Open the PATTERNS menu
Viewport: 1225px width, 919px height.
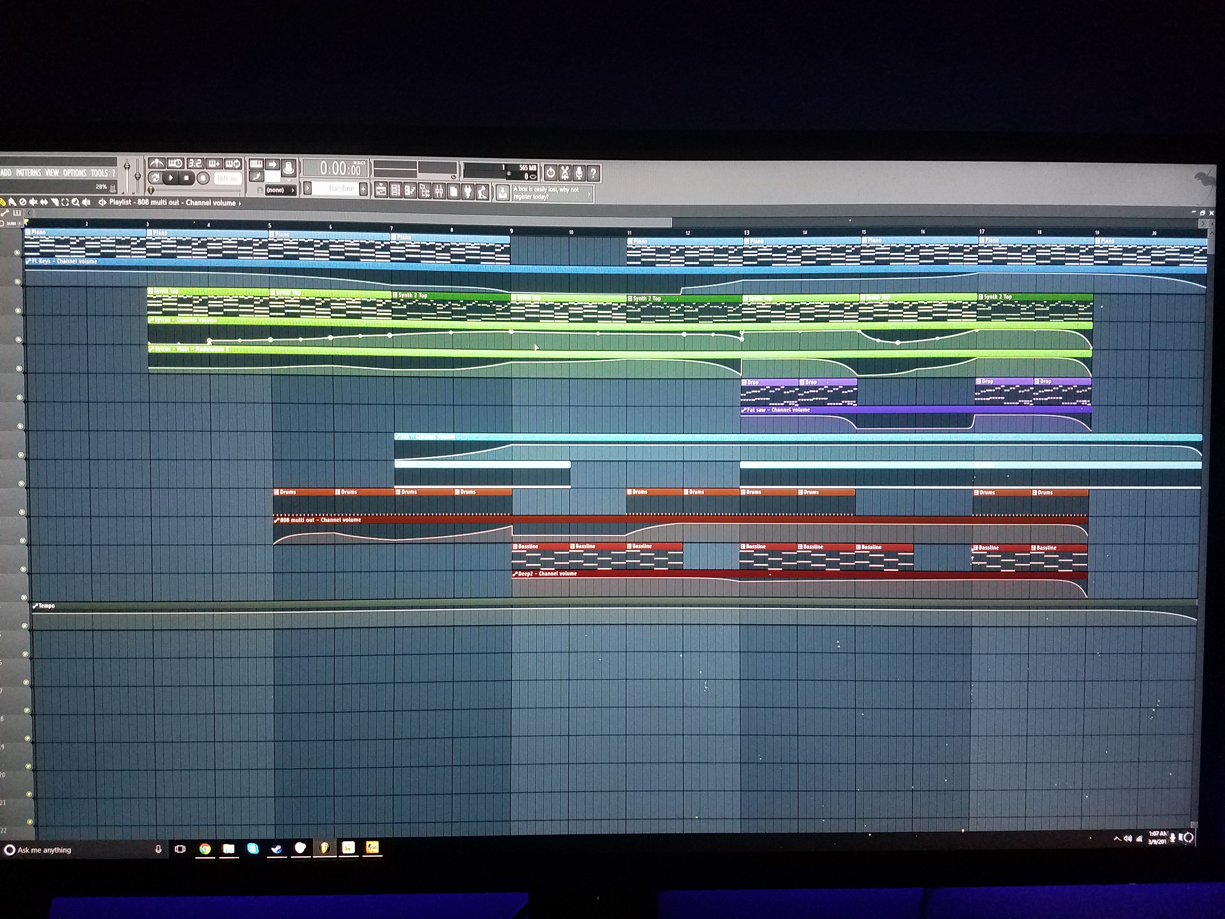point(28,173)
